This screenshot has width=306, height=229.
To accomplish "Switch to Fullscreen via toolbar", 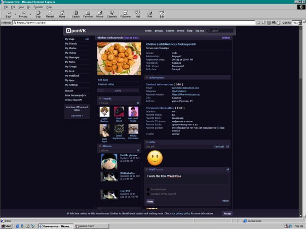I will [126, 14].
